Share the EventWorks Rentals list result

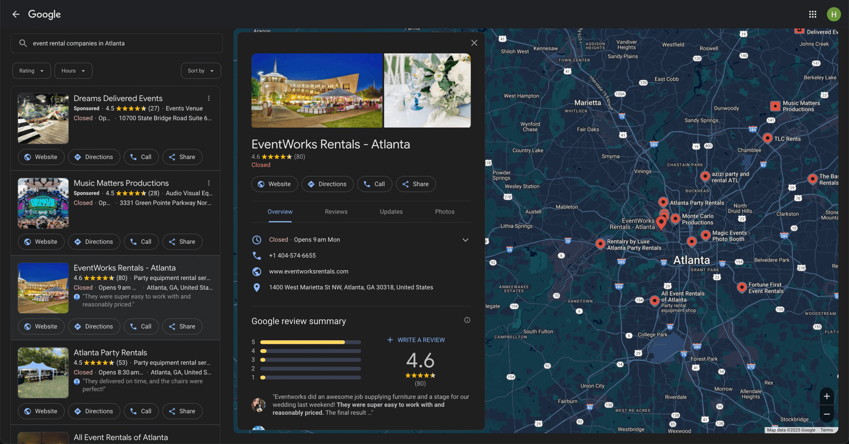(x=182, y=326)
